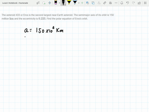This screenshot has width=149, height=112.
Task: Open the notifications bell
Action: tap(122, 3)
